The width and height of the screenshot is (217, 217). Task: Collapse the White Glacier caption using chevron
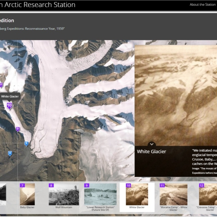[x=152, y=144]
